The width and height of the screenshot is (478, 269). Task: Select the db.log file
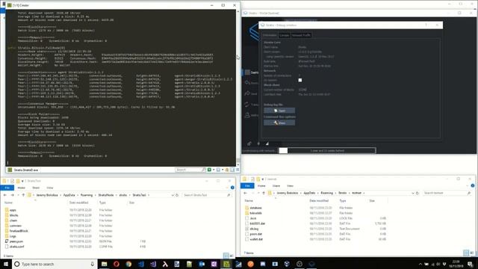coord(254,229)
